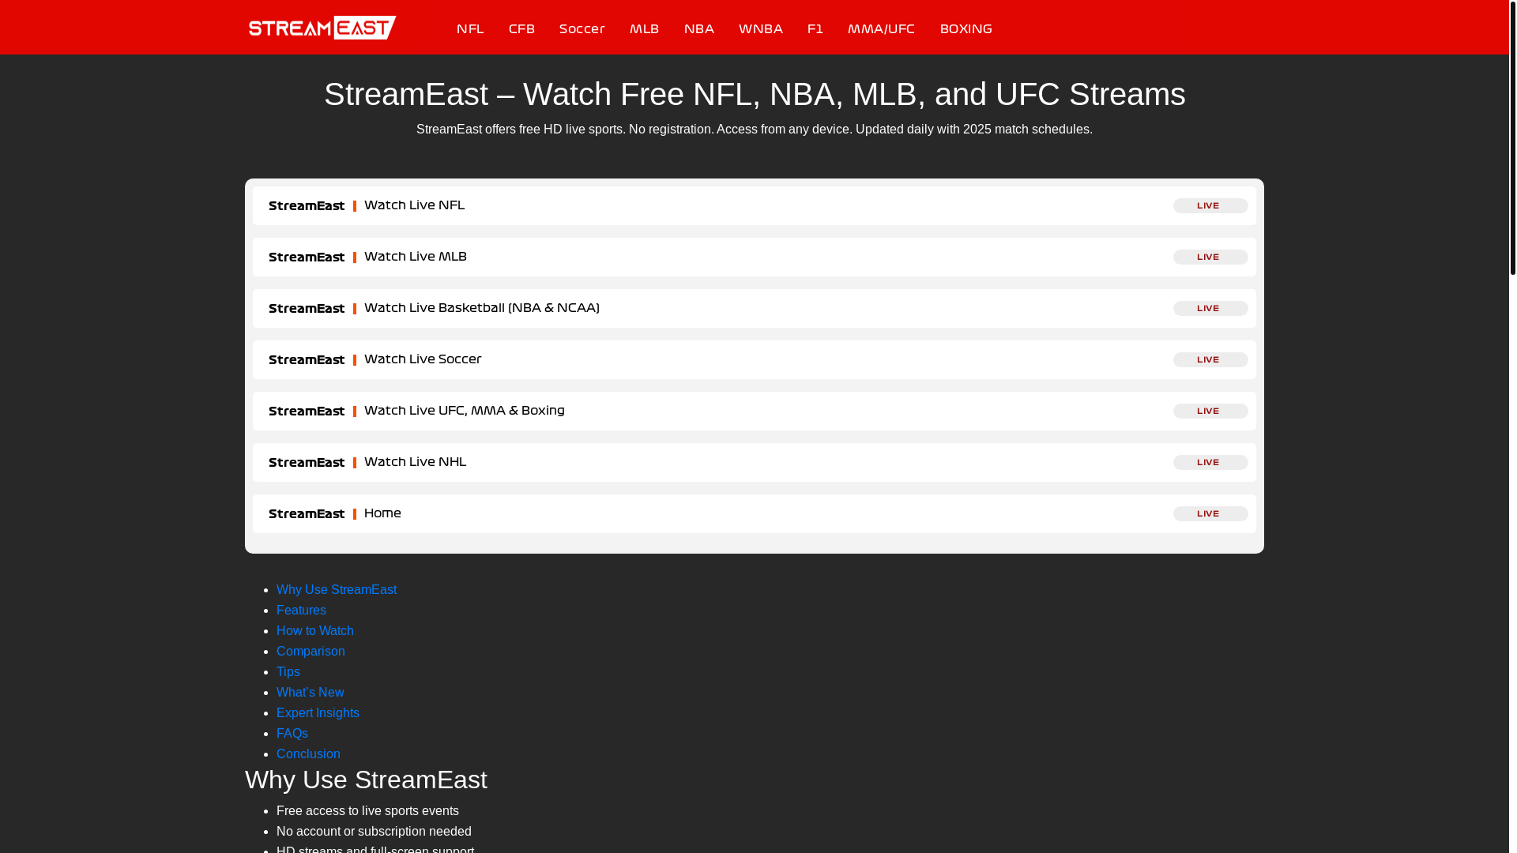Follow the How to Watch link

pos(315,631)
